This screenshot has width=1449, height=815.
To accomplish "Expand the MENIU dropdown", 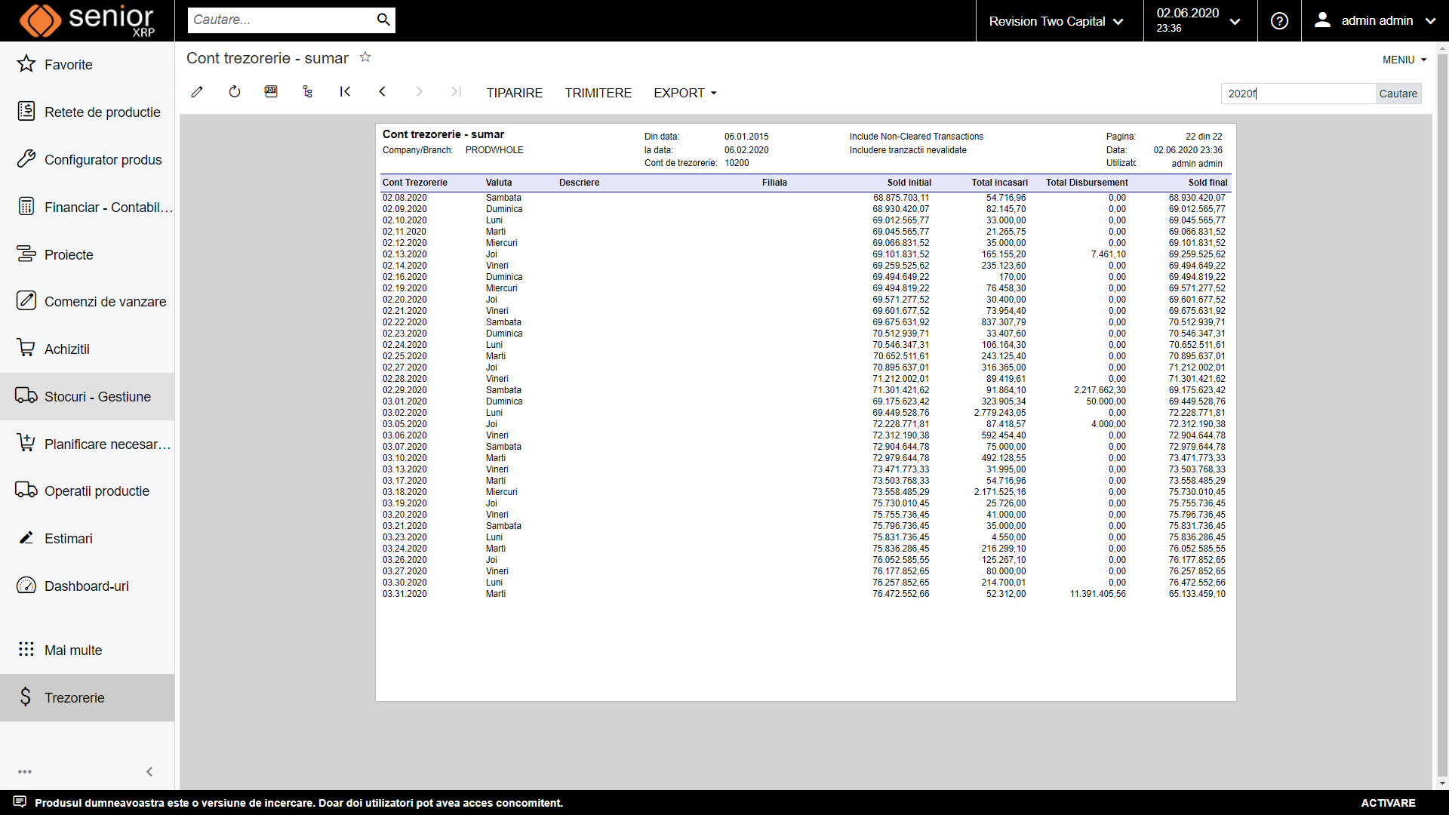I will pyautogui.click(x=1404, y=60).
